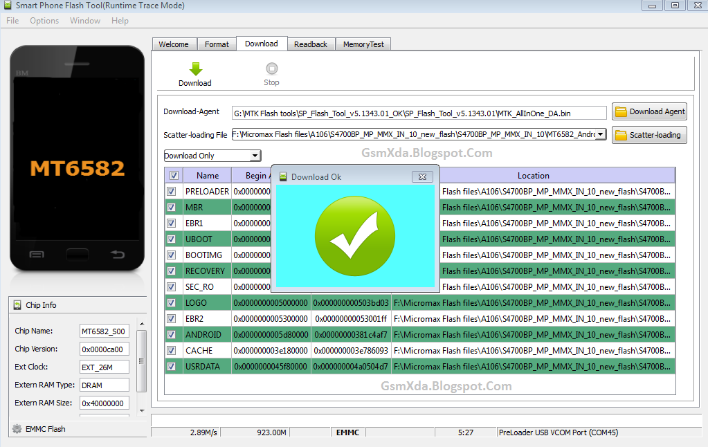Click the Ext Clock value field
Viewport: 708px width, 447px height.
[105, 367]
